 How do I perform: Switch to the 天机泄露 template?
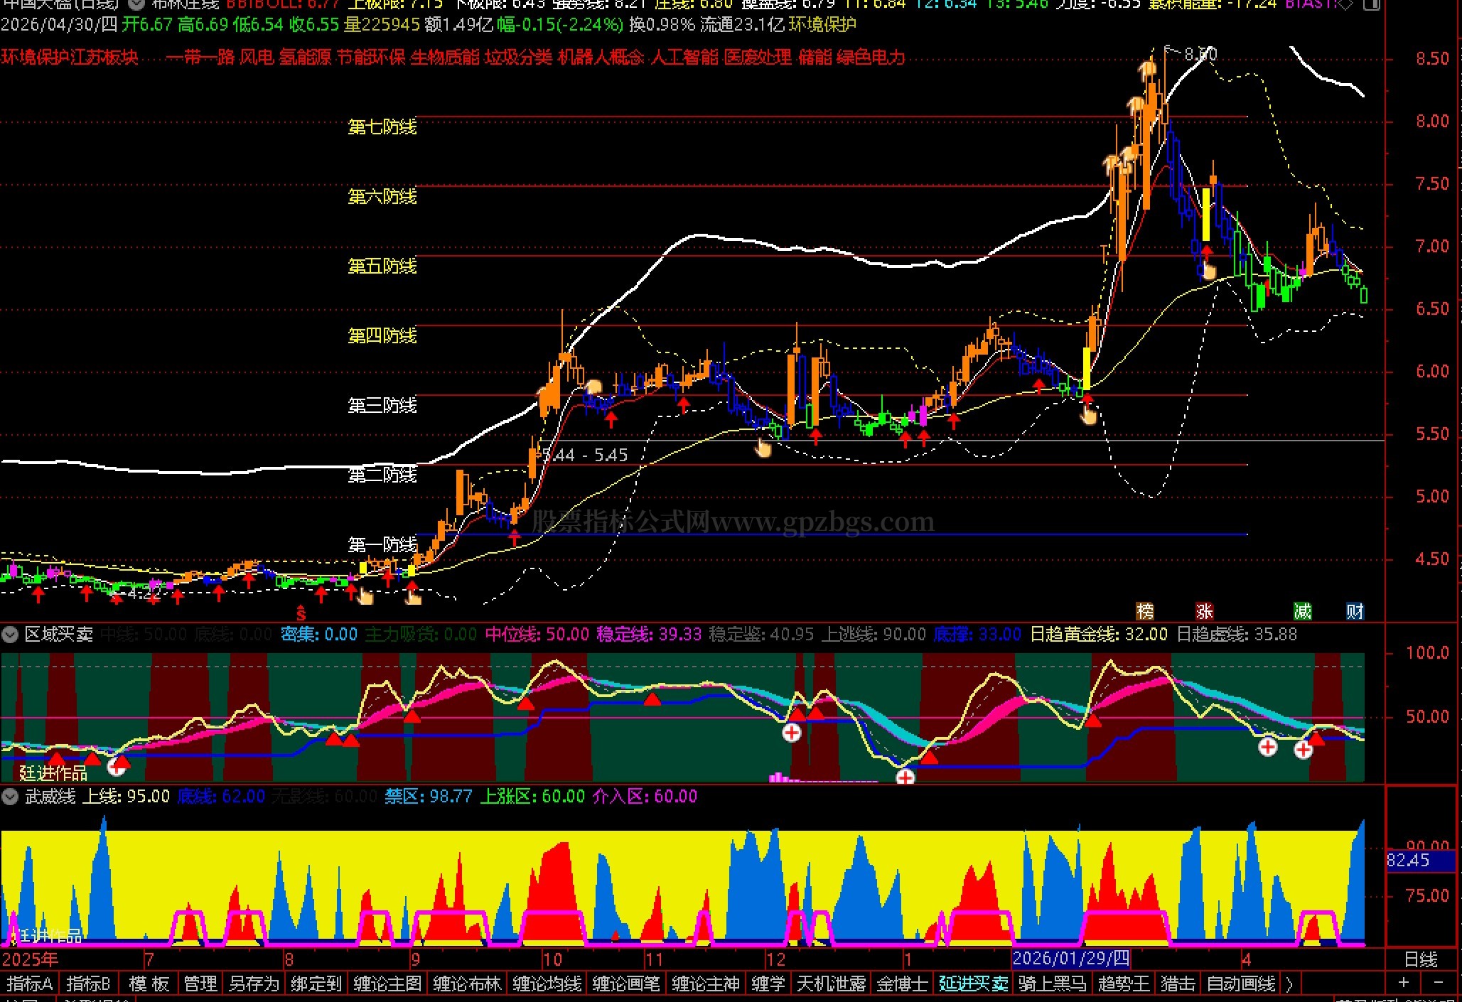click(x=831, y=984)
